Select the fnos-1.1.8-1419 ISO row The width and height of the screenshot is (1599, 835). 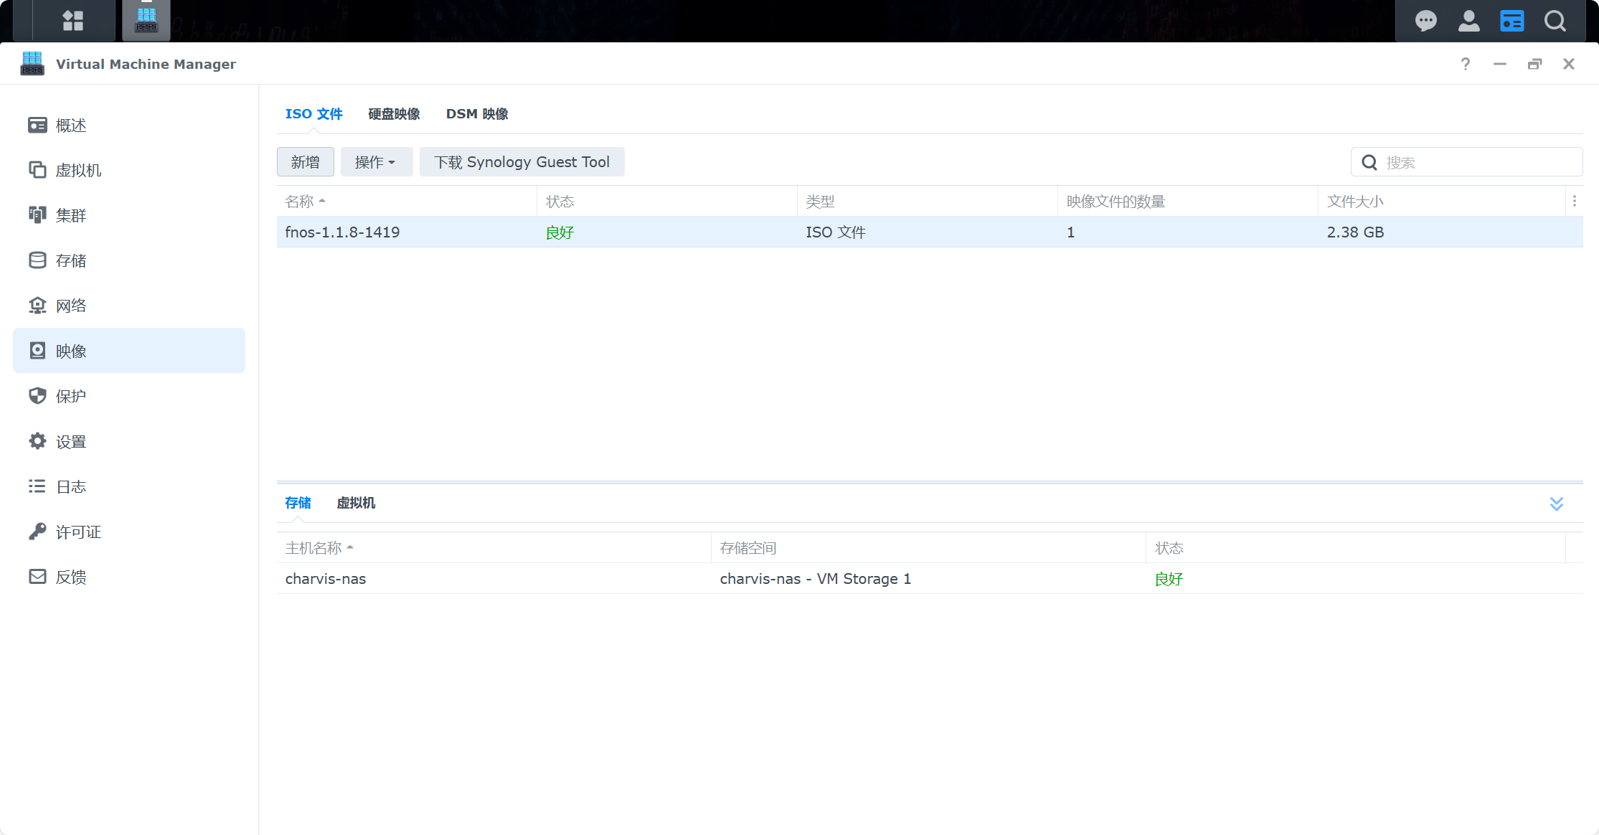[342, 232]
